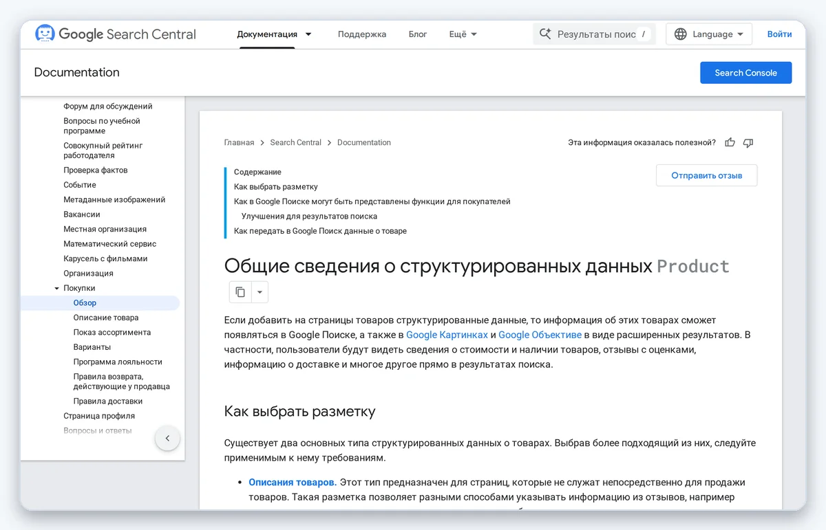The width and height of the screenshot is (826, 530).
Task: Jump to Улучшения для результатов поиска
Action: [309, 216]
